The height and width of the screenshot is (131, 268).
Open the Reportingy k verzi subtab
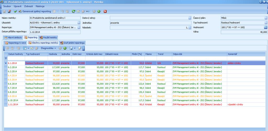pyautogui.click(x=15, y=43)
